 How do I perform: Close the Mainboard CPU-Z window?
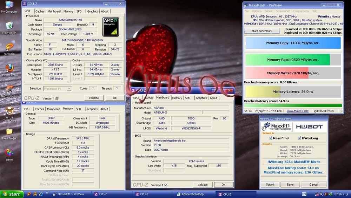pos(229,90)
